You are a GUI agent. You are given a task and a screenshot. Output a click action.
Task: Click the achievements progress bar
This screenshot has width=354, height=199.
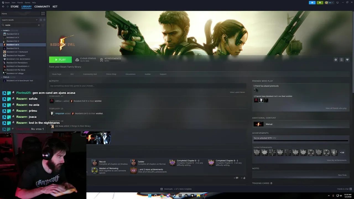click(301, 141)
